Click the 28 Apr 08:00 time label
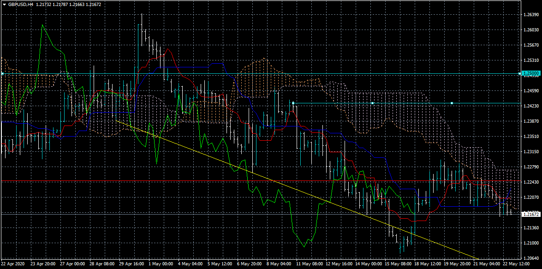The width and height of the screenshot is (542, 269). pyautogui.click(x=102, y=263)
